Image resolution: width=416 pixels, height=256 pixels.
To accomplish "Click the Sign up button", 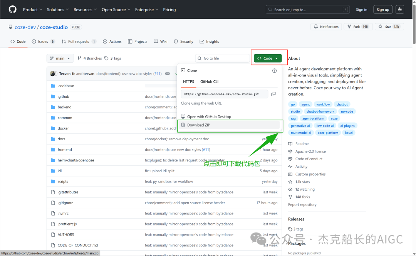I will (x=383, y=10).
